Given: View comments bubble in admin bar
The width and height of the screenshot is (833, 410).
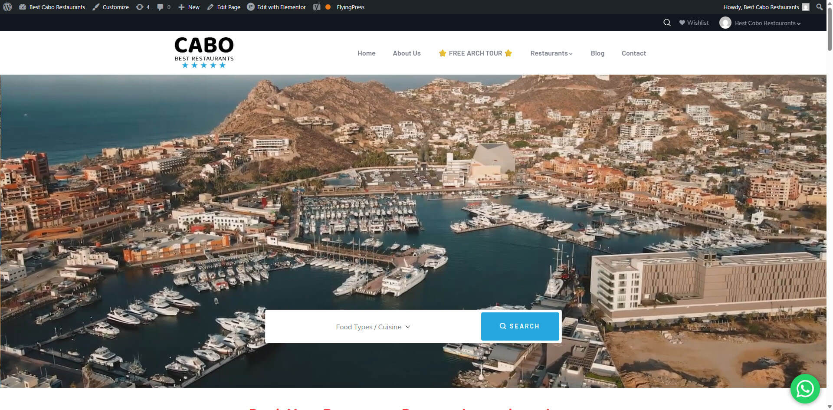Looking at the screenshot, I should (164, 7).
